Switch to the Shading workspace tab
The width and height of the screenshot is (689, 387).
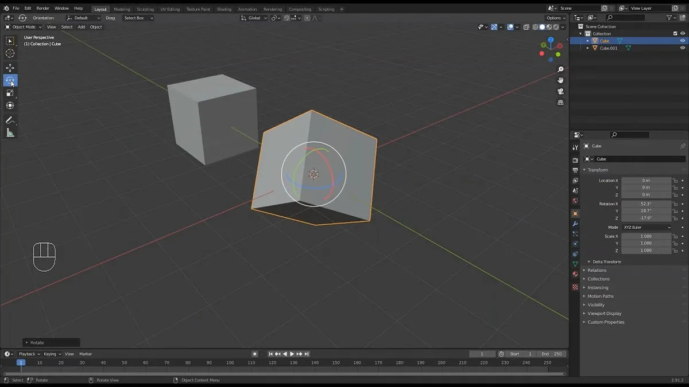pyautogui.click(x=224, y=9)
